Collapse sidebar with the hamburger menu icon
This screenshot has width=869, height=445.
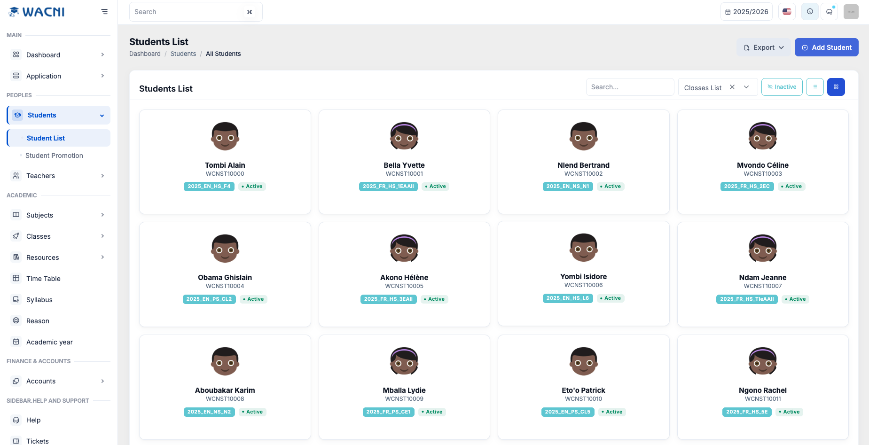click(104, 12)
